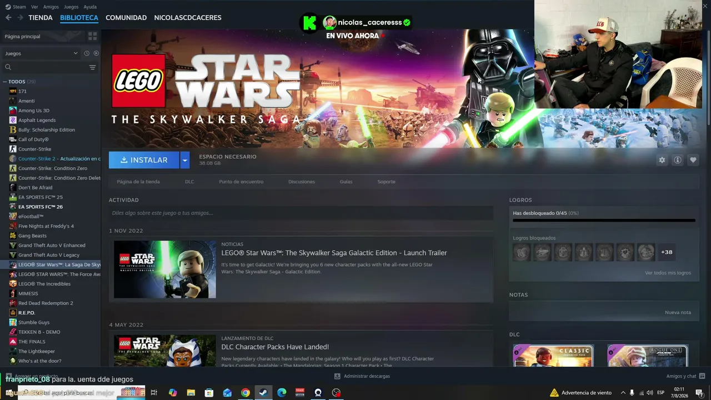
Task: Select EA SPORTS FC 26 game
Action: 41,207
